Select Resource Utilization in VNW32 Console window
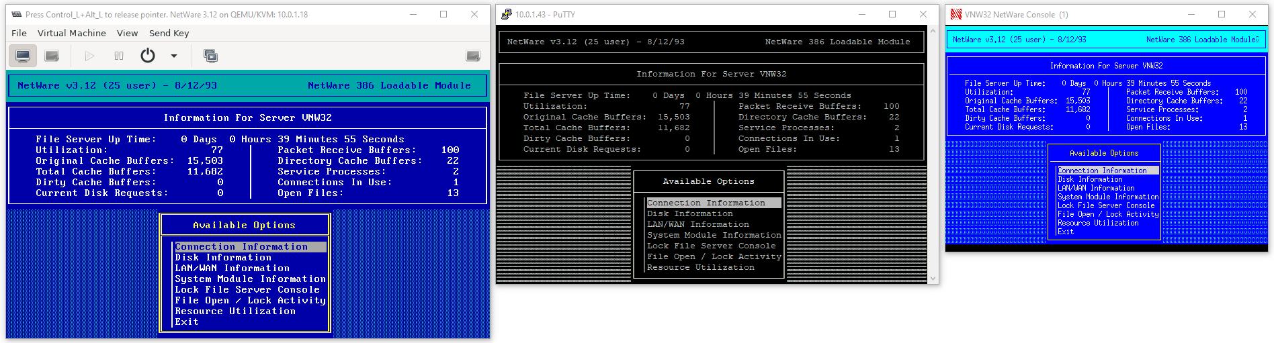This screenshot has height=343, width=1274. (x=1098, y=223)
